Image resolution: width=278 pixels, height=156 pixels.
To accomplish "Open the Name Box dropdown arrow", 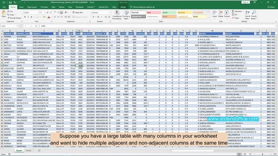I will [17, 26].
